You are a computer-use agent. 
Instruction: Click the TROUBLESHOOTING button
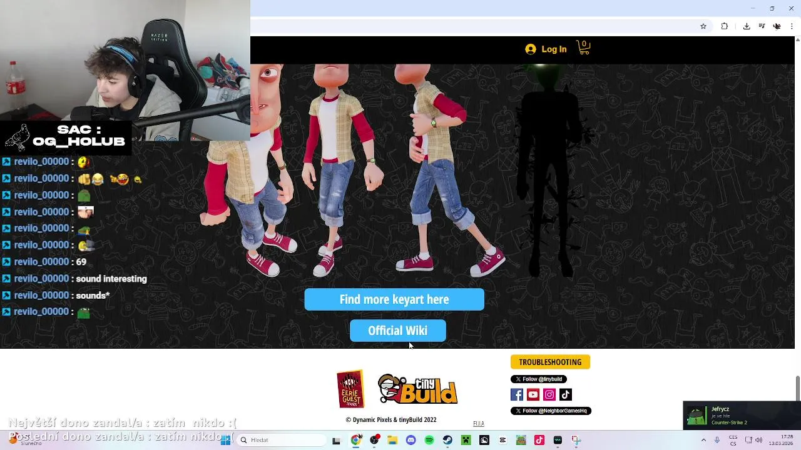pyautogui.click(x=550, y=362)
